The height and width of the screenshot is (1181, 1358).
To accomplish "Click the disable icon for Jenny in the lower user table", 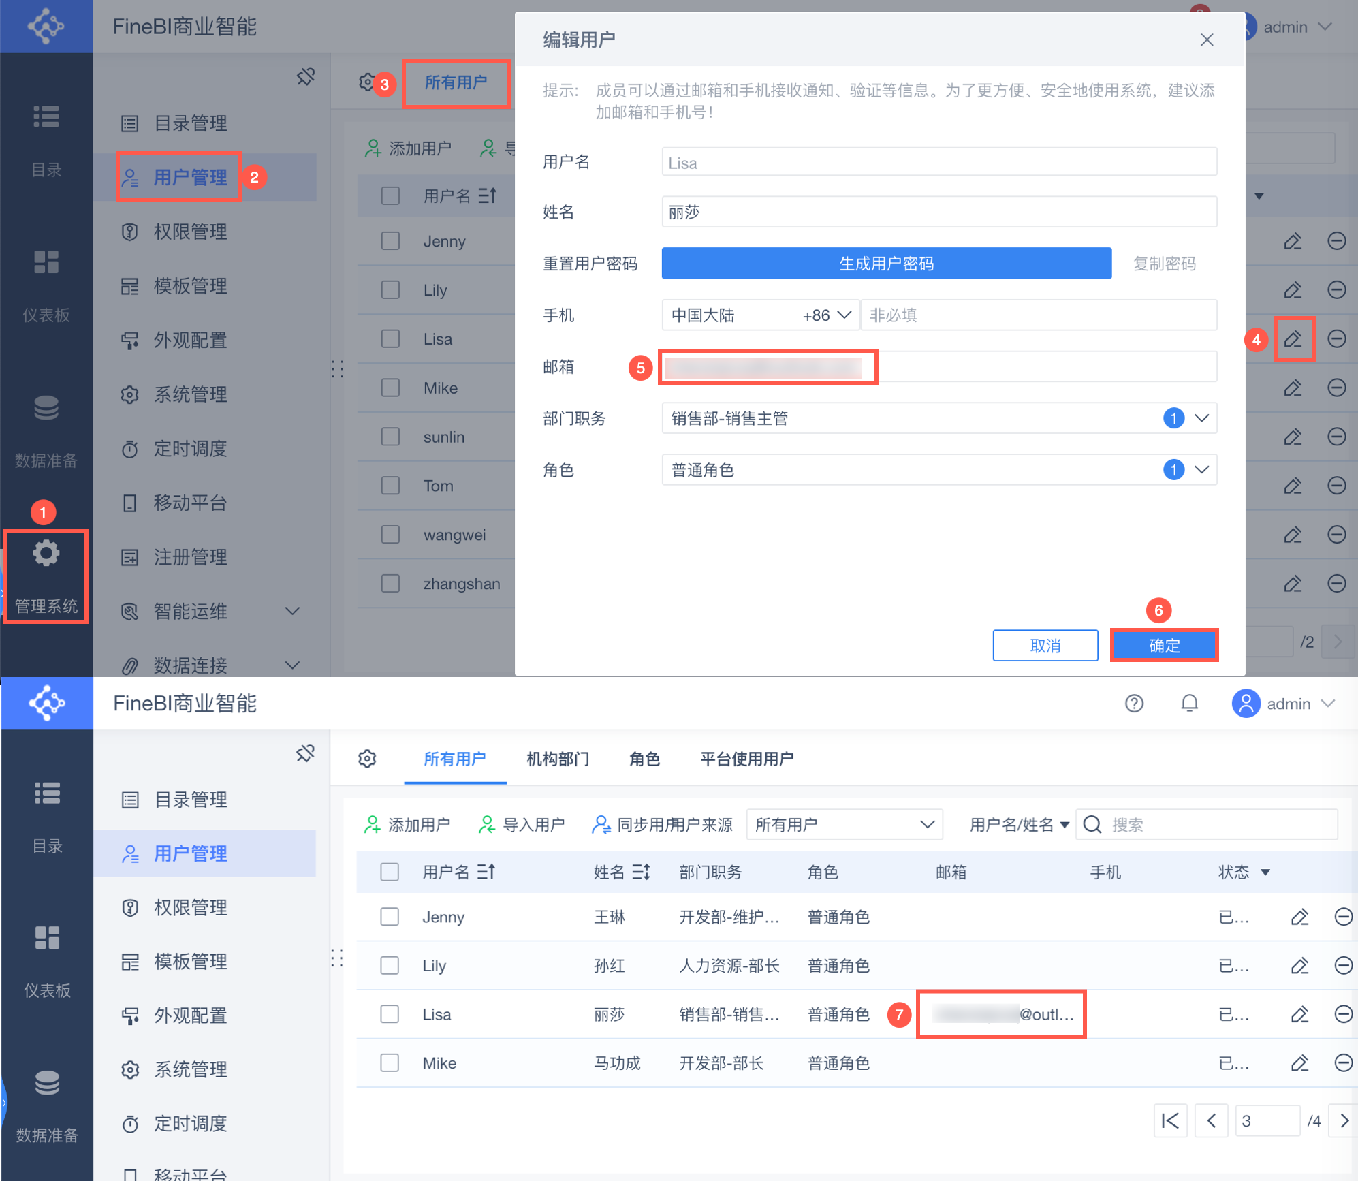I will click(1343, 917).
